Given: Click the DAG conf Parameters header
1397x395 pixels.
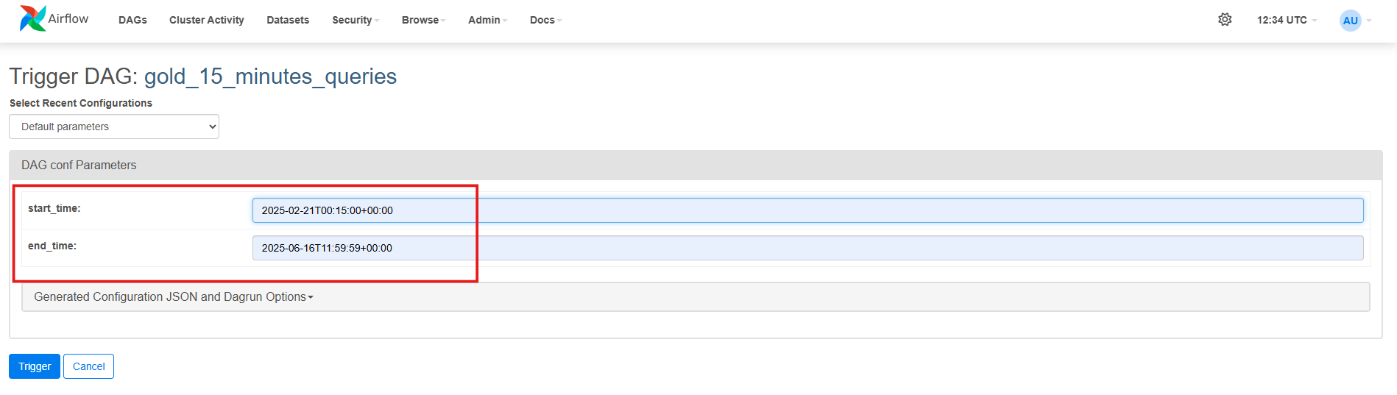Looking at the screenshot, I should coord(79,165).
